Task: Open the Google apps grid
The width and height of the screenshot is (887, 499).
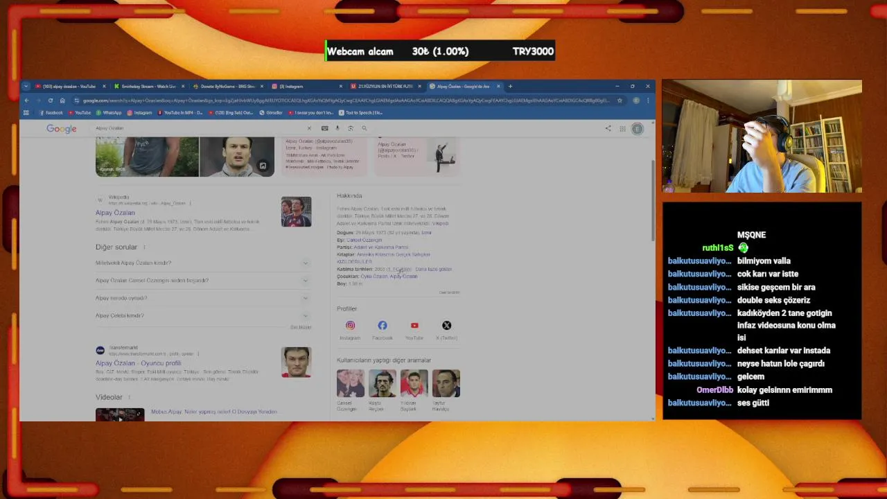Action: (x=622, y=128)
